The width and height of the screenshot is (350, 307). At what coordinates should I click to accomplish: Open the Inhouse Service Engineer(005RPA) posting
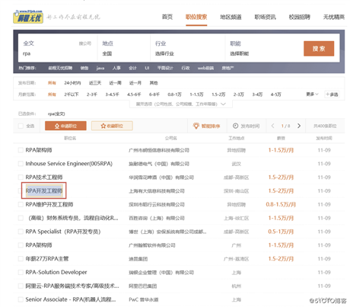click(69, 164)
